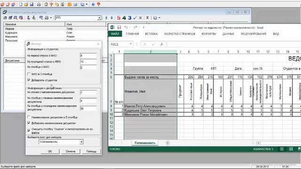Image resolution: width=301 pixels, height=169 pixels.
Task: Uncheck the 'Очищать столбец Оценки' checkbox
Action: coord(29,131)
